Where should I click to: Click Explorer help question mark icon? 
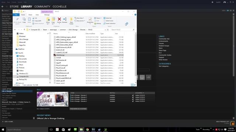point(135,15)
